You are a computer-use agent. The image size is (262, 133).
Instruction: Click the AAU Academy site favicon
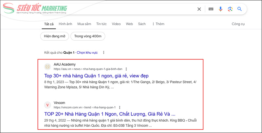tap(48, 67)
